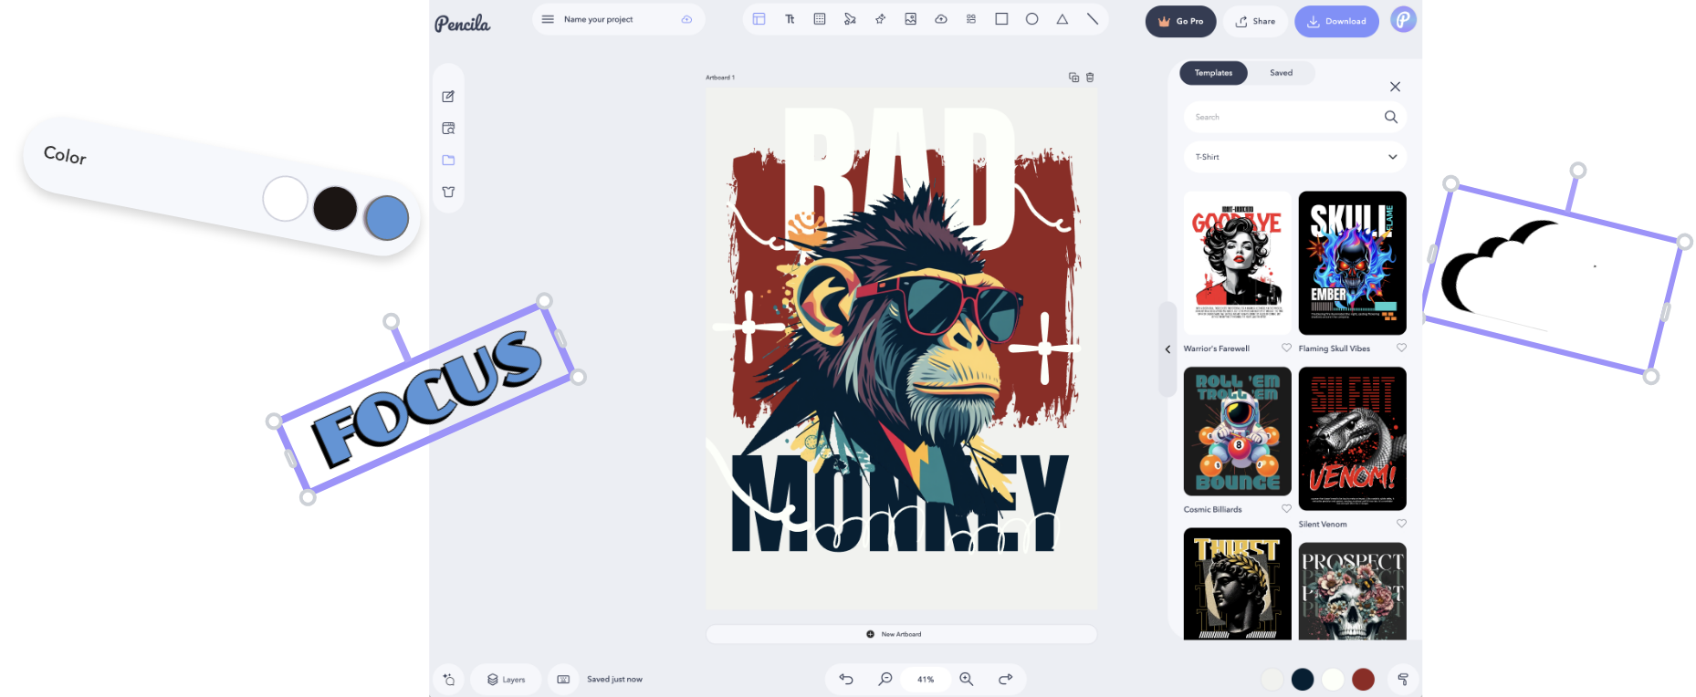Click the cloud upload icon in the toolbar
The image size is (1696, 697).
[x=940, y=19]
